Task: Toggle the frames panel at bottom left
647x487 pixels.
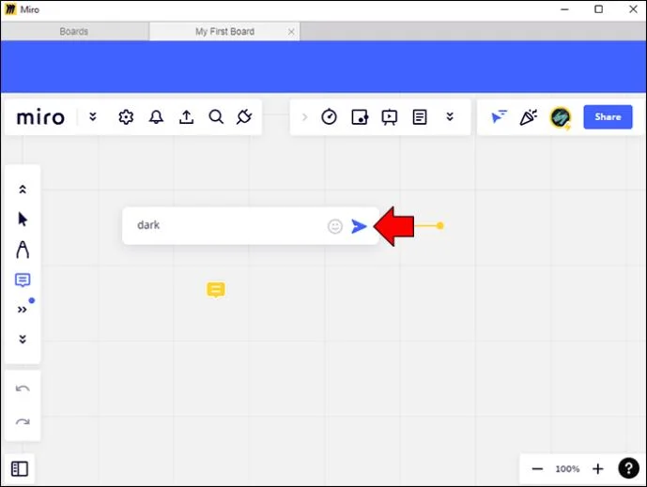Action: coord(20,468)
